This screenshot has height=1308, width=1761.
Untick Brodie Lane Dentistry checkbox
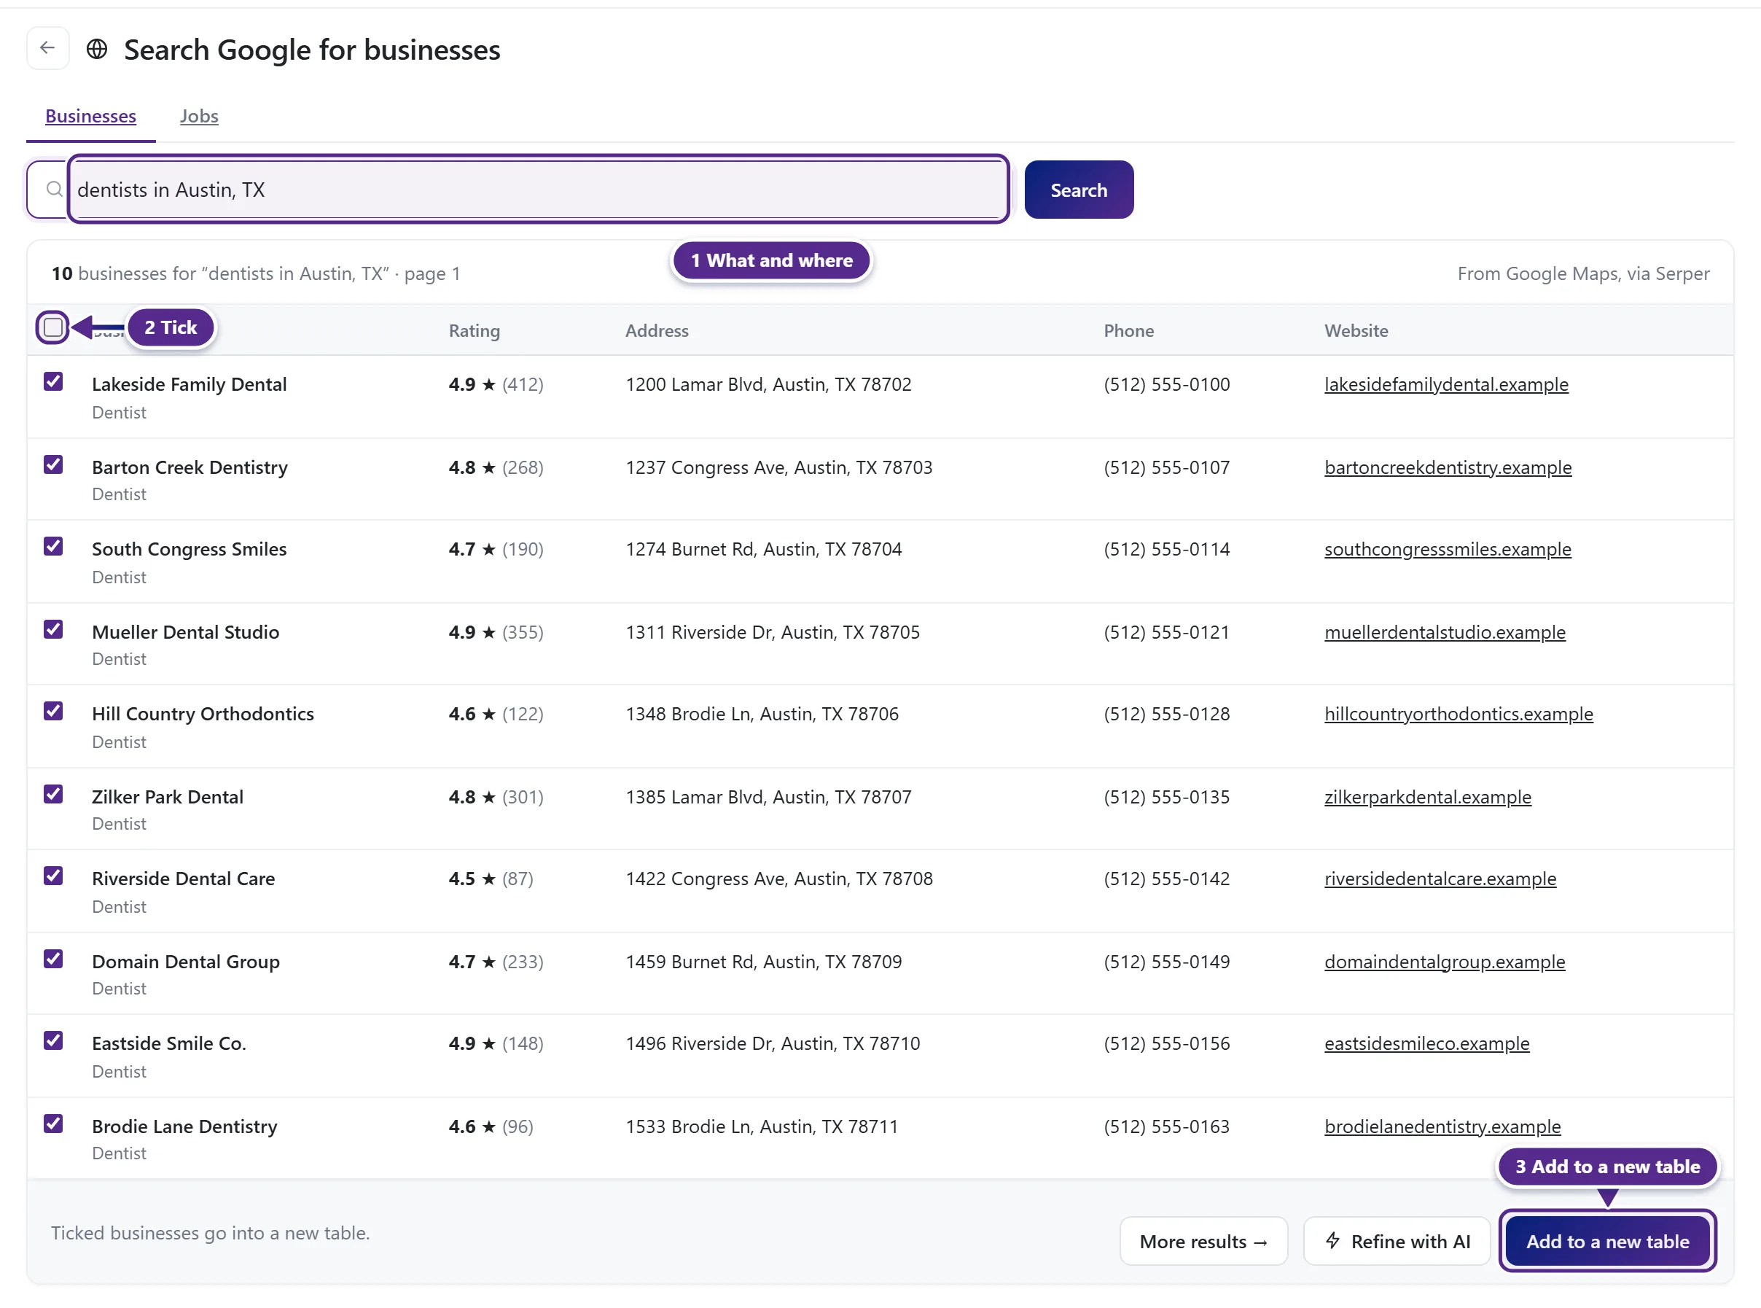[x=53, y=1124]
